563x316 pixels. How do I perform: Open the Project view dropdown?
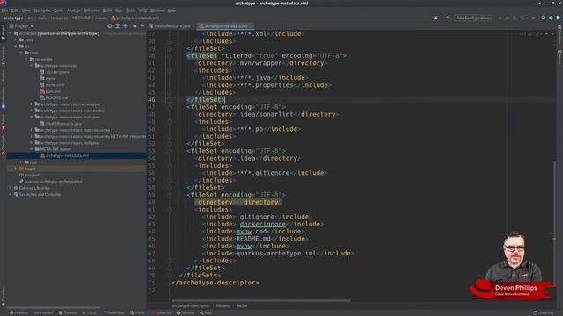(x=21, y=26)
